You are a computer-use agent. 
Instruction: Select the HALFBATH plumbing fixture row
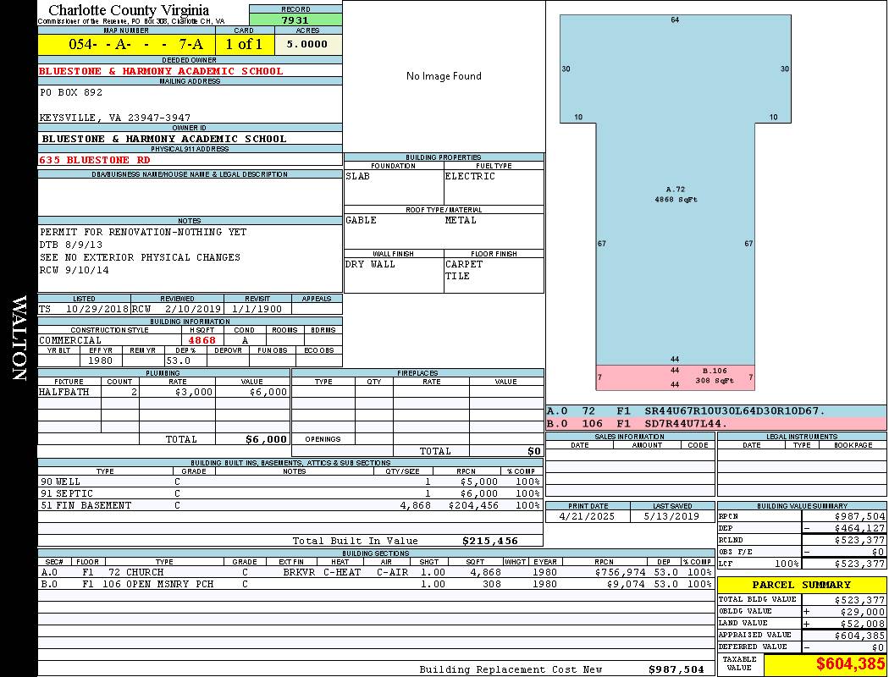click(x=163, y=393)
